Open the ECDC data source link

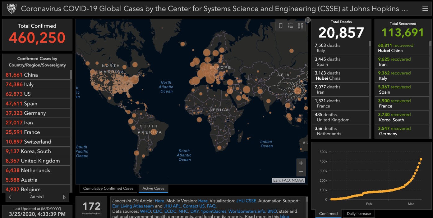pyautogui.click(x=171, y=211)
